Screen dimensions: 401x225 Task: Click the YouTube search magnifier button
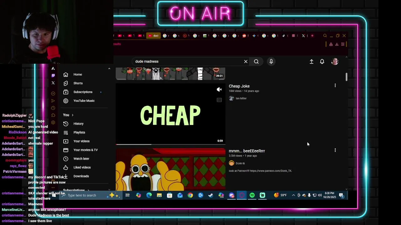[256, 62]
